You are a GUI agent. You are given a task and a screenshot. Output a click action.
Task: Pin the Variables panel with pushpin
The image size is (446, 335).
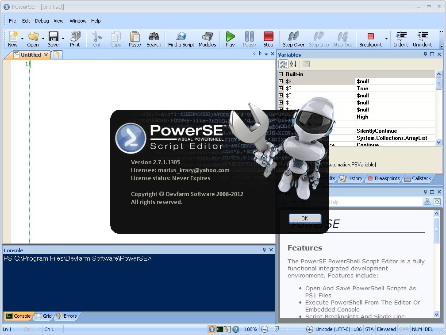coord(426,54)
